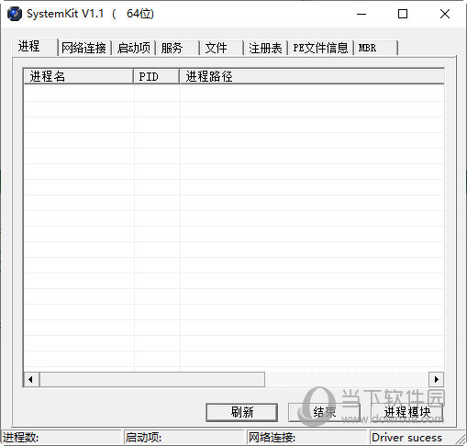467x446 pixels.
Task: Select the 服务 tab
Action: point(178,48)
